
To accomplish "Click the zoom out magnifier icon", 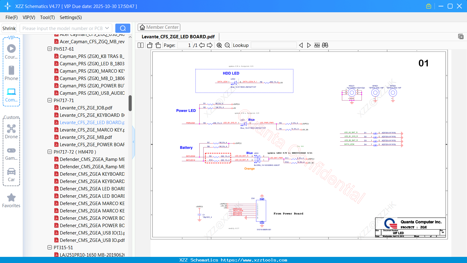I will coord(227,45).
